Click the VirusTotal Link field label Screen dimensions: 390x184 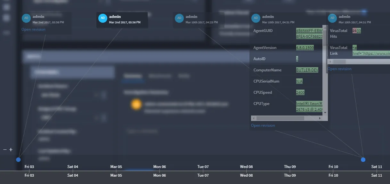(x=339, y=51)
